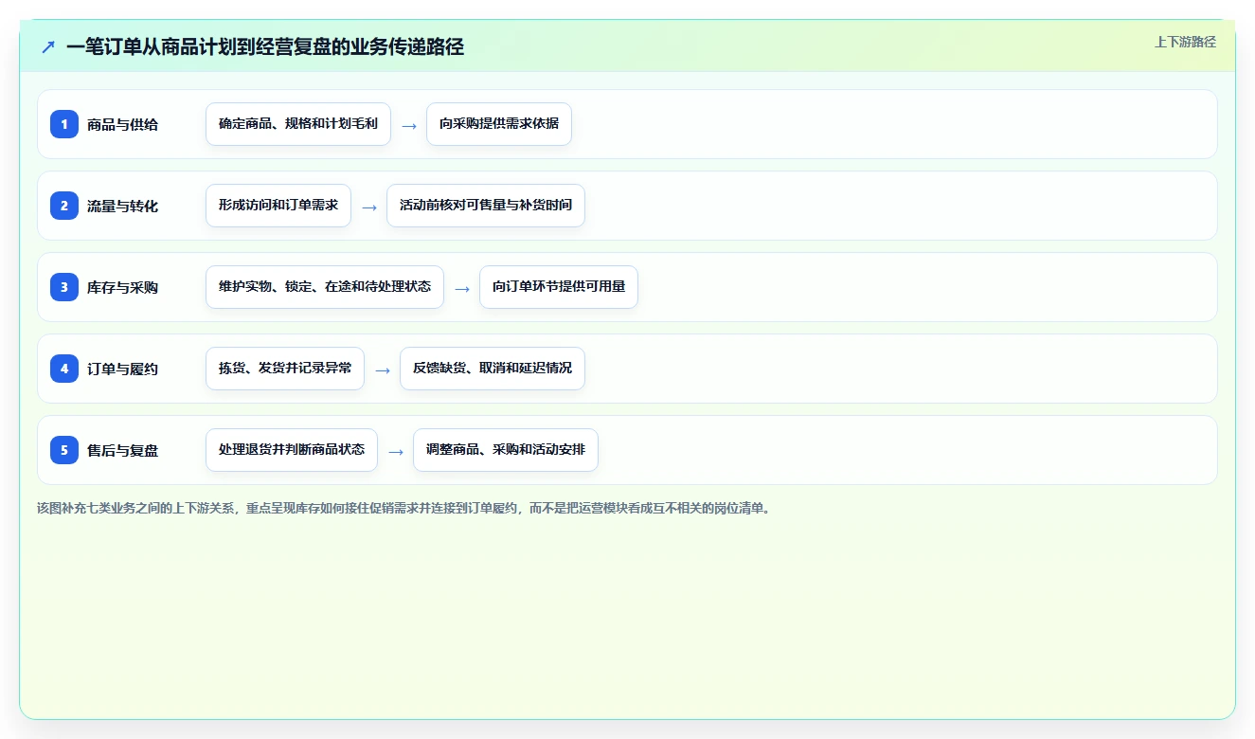Click the step number 1 badge

coord(64,123)
